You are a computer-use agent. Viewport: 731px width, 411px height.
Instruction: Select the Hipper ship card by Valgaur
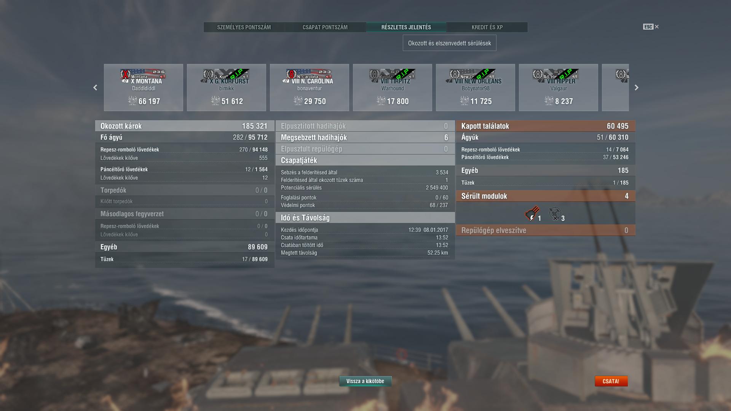(559, 88)
